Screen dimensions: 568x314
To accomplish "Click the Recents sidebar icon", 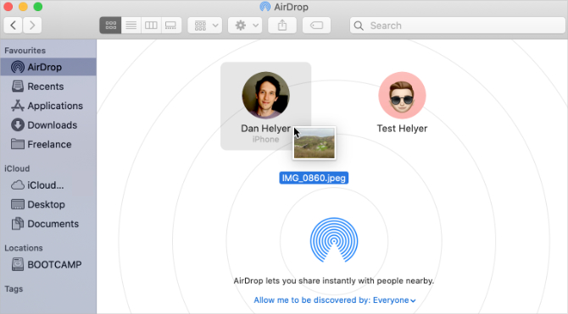I will 18,86.
